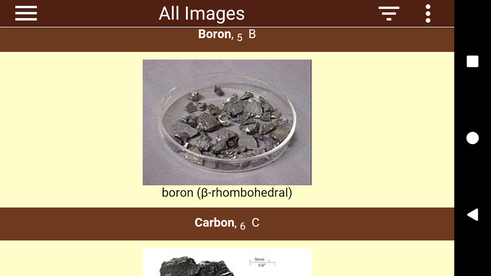Open the petri dish boron photo
Viewport: 491px width, 276px height.
(227, 122)
